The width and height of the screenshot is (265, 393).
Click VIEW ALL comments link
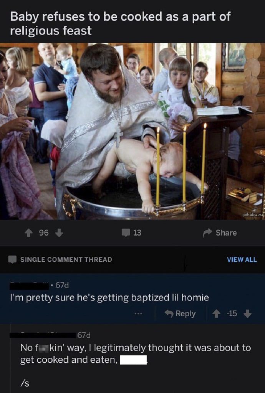click(x=242, y=260)
